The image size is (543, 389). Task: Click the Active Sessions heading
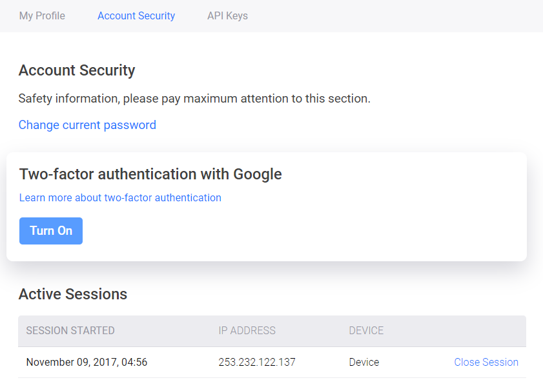tap(73, 294)
